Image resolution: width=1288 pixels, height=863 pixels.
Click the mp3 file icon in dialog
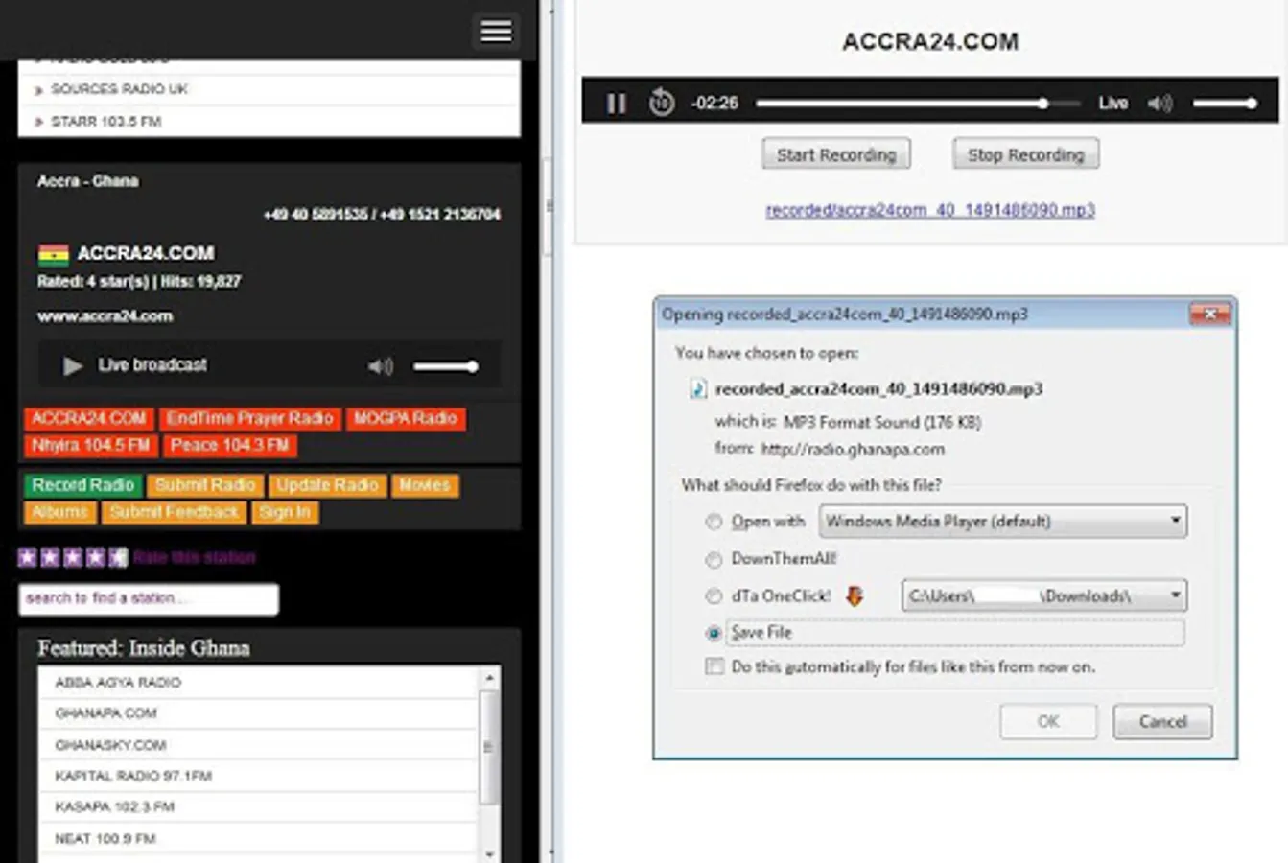[x=698, y=388]
